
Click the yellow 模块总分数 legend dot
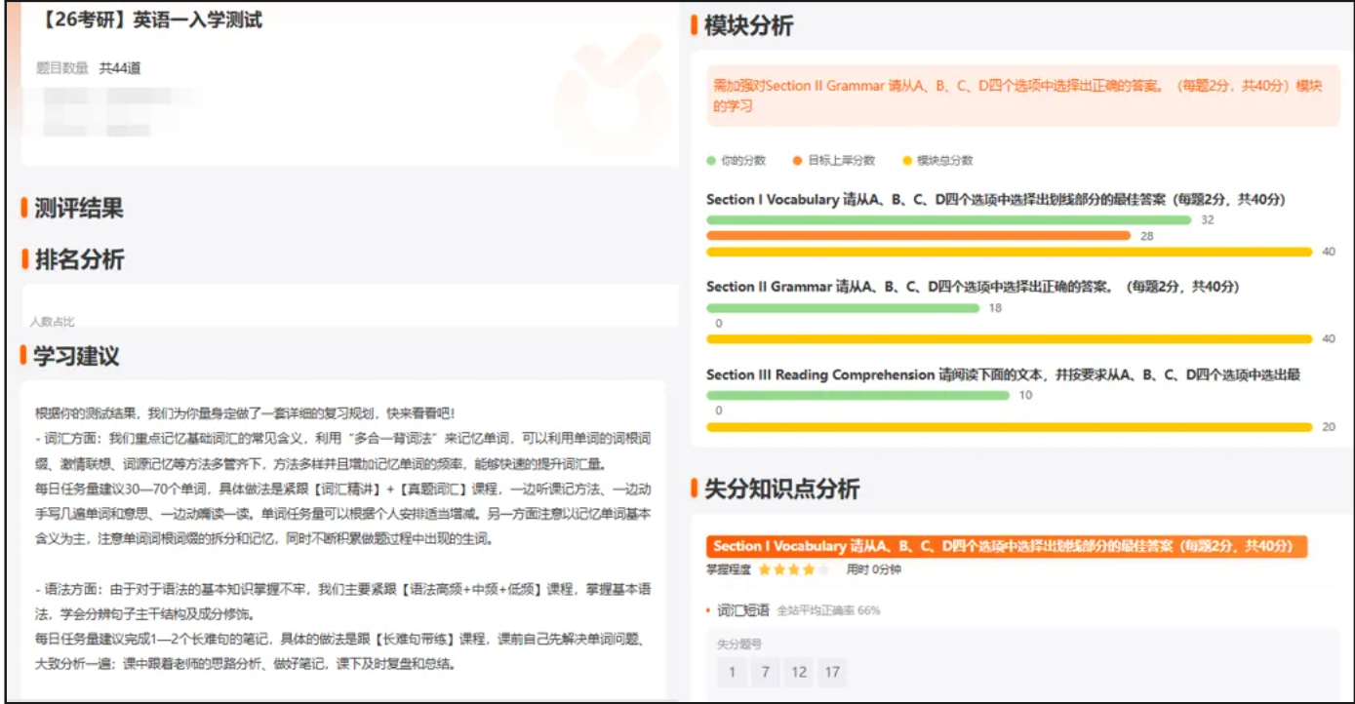pos(907,161)
